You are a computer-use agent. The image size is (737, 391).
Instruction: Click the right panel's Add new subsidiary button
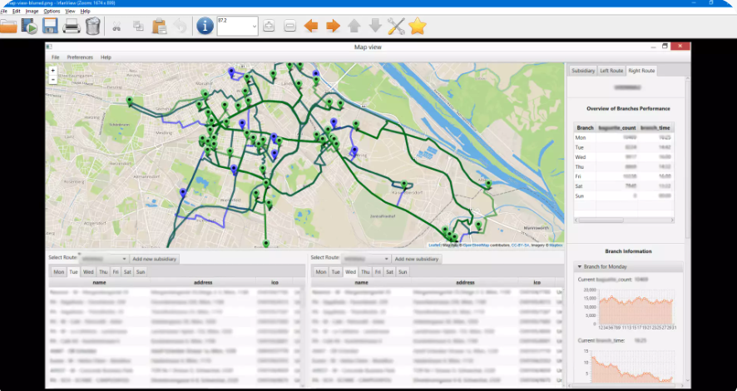point(417,260)
